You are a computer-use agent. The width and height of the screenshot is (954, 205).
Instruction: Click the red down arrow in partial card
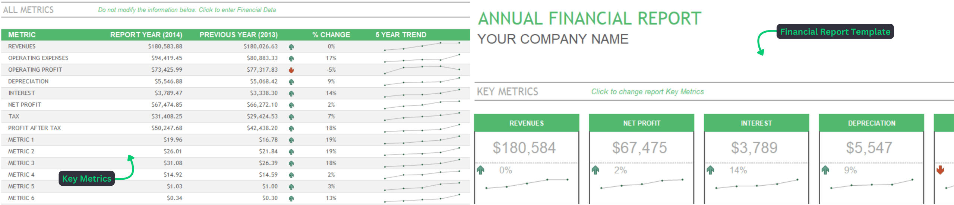click(x=940, y=170)
